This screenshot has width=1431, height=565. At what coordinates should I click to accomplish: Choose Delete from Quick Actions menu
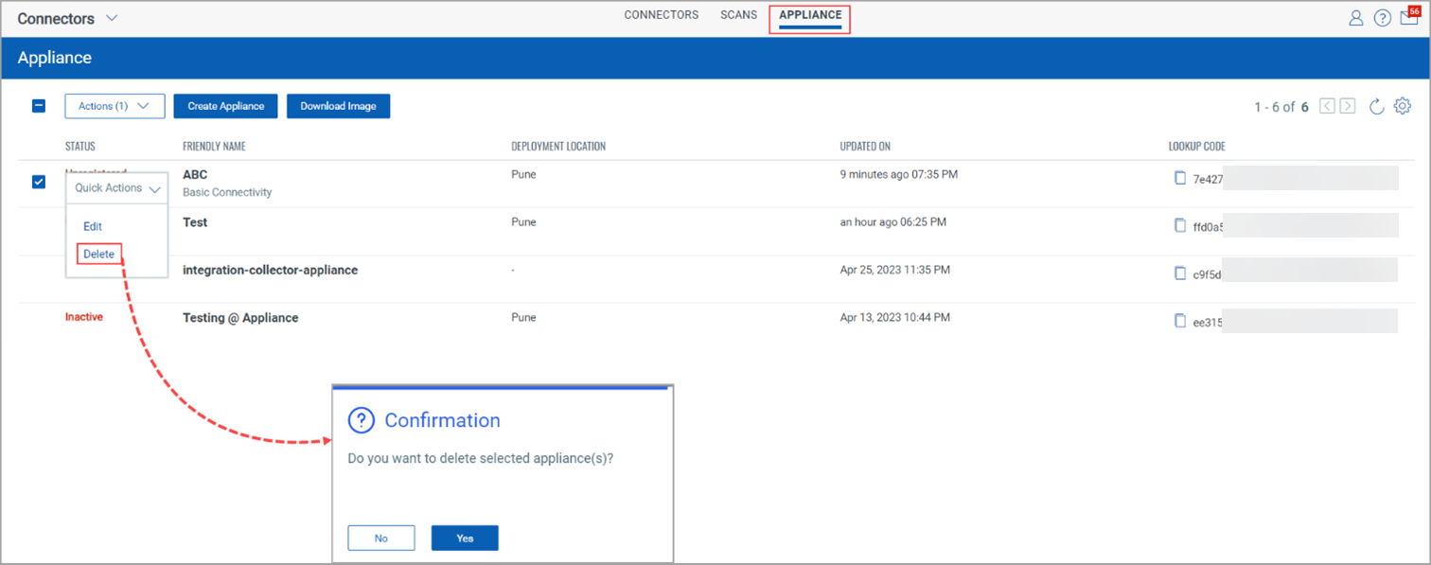(x=99, y=254)
